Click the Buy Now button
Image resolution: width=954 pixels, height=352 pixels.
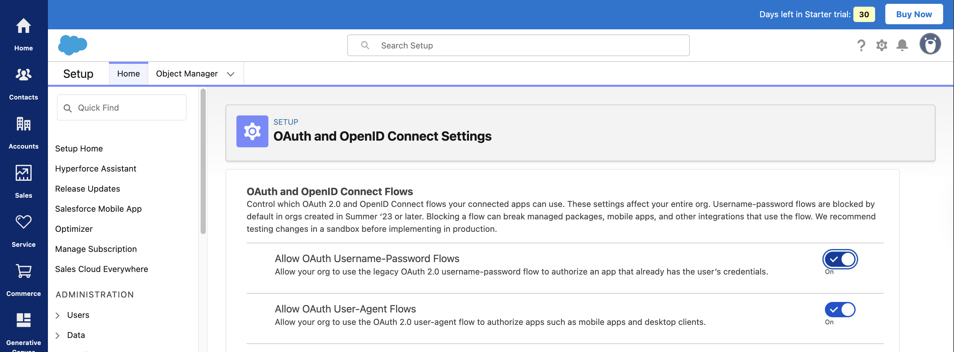pos(914,14)
